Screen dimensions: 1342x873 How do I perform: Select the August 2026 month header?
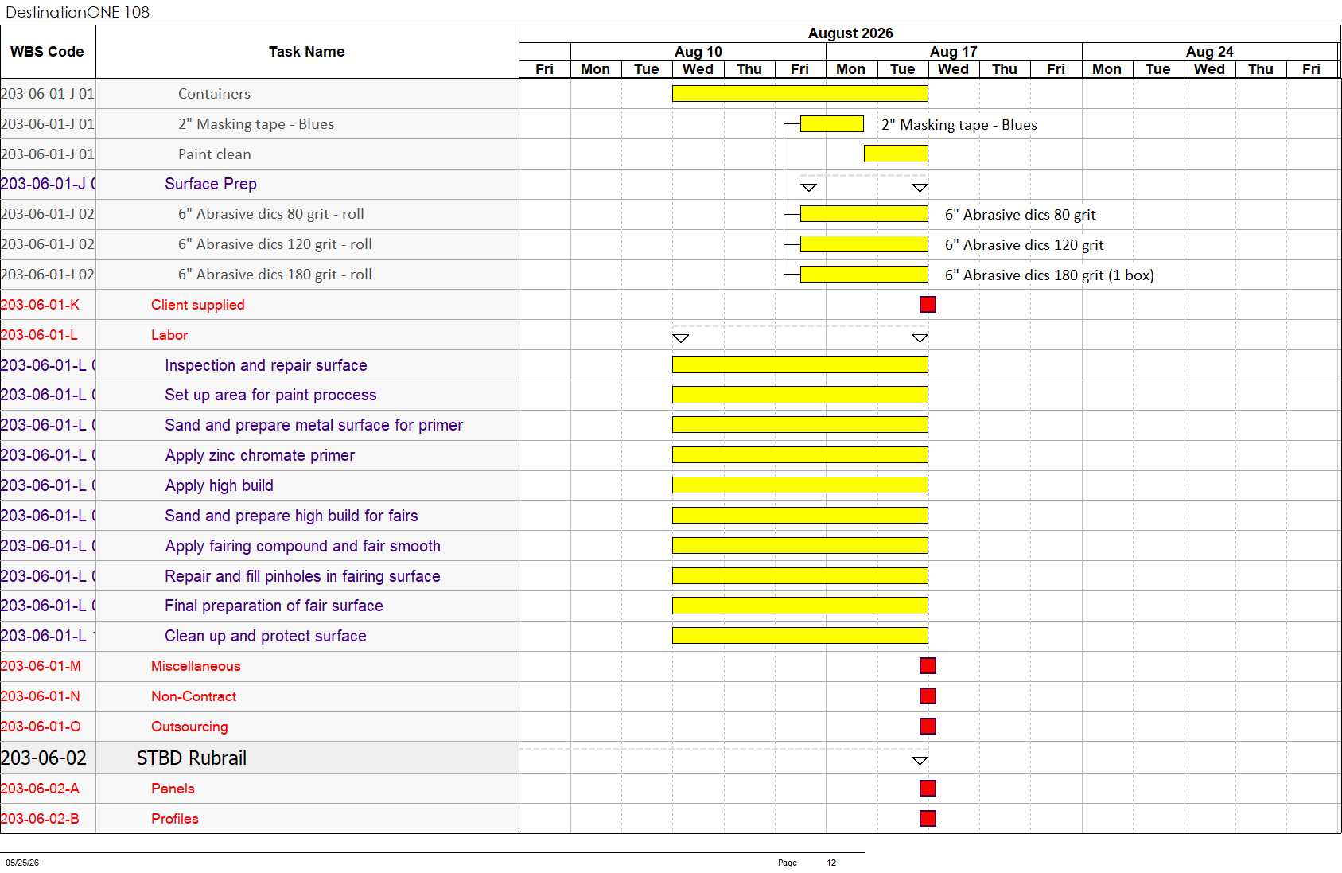point(850,33)
